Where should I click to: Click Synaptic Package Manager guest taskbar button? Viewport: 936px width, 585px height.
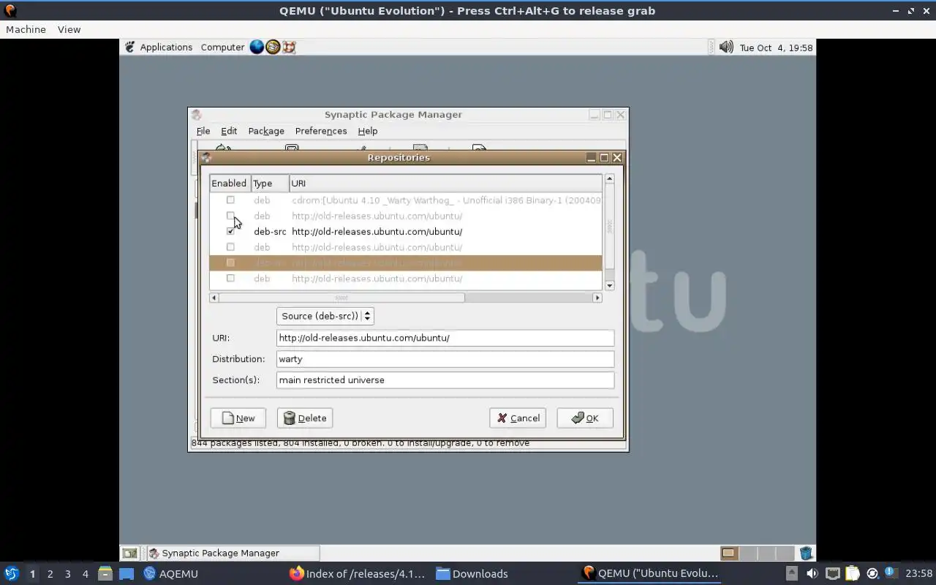tap(233, 553)
